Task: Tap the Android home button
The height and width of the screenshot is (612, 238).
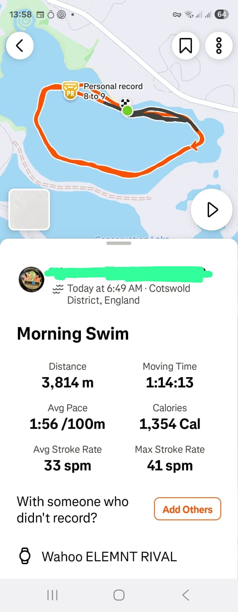Action: click(x=119, y=595)
